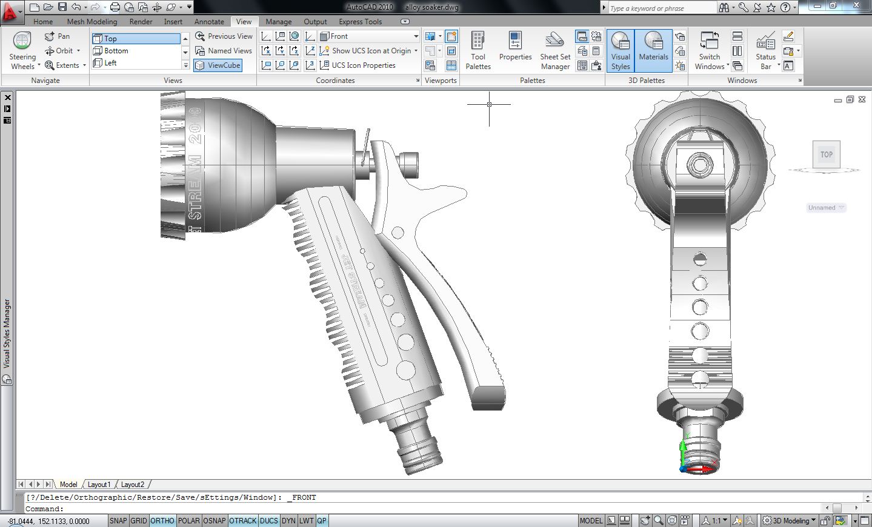Expand the Orbit dropdown arrow

(78, 51)
